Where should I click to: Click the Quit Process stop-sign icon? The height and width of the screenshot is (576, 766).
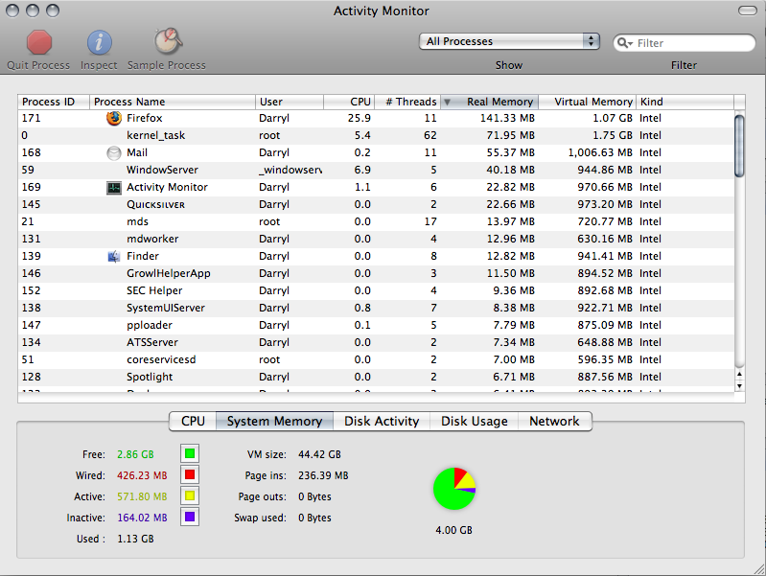click(39, 42)
